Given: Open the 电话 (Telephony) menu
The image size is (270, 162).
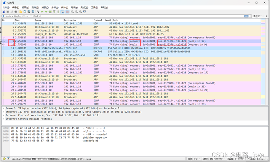Looking at the screenshot, I should coord(74,7).
